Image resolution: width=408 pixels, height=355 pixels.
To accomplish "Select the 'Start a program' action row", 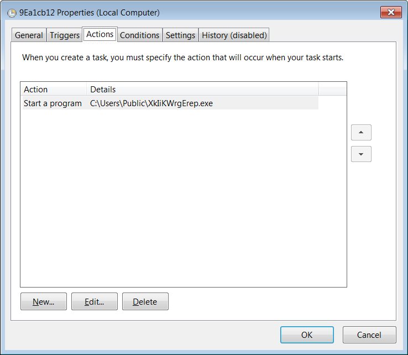I will point(53,103).
